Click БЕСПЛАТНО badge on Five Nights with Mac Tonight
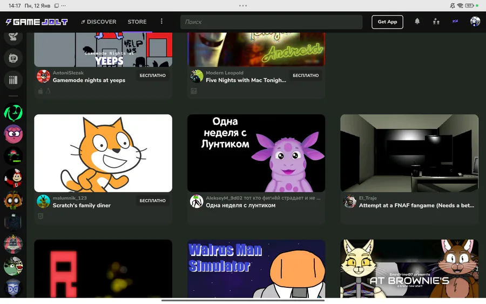Viewport: 486px width, 304px height. pos(306,75)
